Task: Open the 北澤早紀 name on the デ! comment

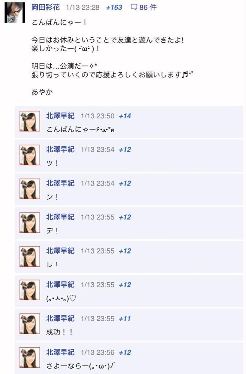Action: click(x=60, y=217)
